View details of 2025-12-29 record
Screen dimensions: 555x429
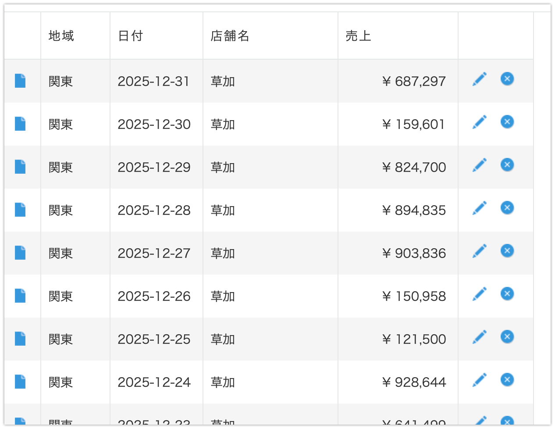click(x=20, y=167)
